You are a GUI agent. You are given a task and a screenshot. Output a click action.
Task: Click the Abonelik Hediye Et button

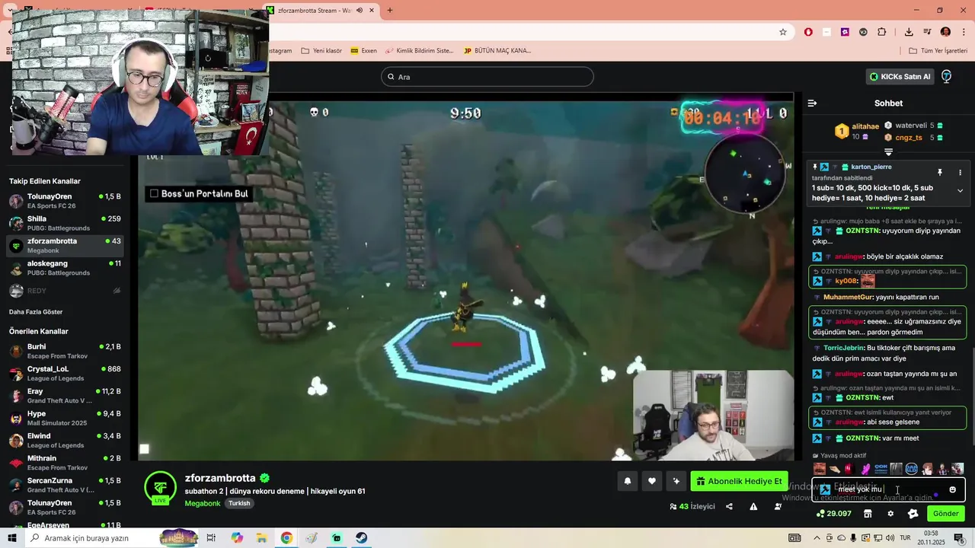point(739,481)
